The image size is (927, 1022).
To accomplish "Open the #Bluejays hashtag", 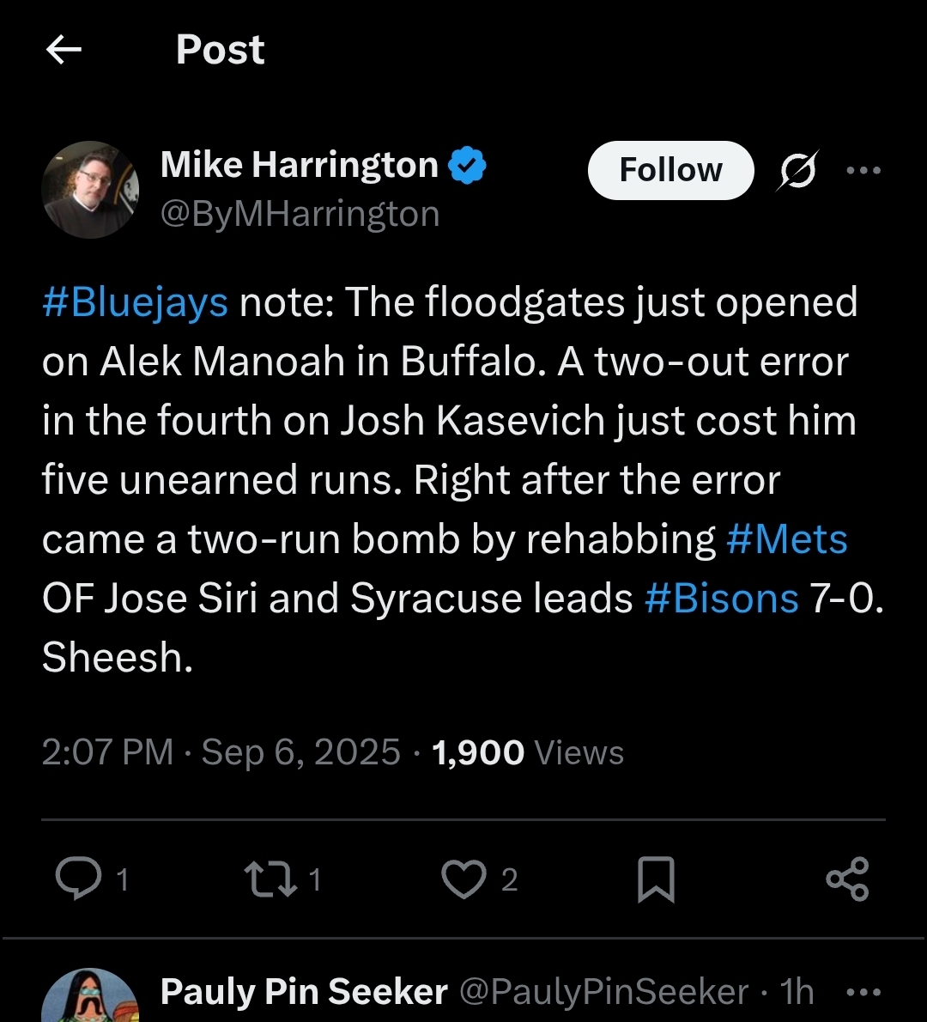I will pos(136,302).
